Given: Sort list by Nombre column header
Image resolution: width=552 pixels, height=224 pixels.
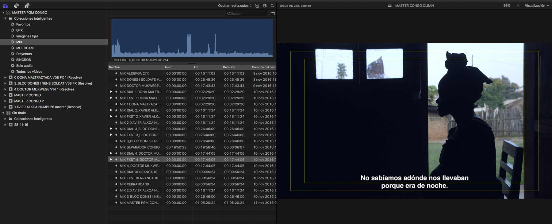Looking at the screenshot, I should (136, 67).
